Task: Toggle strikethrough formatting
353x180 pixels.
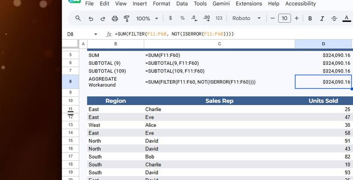Action: point(334,18)
